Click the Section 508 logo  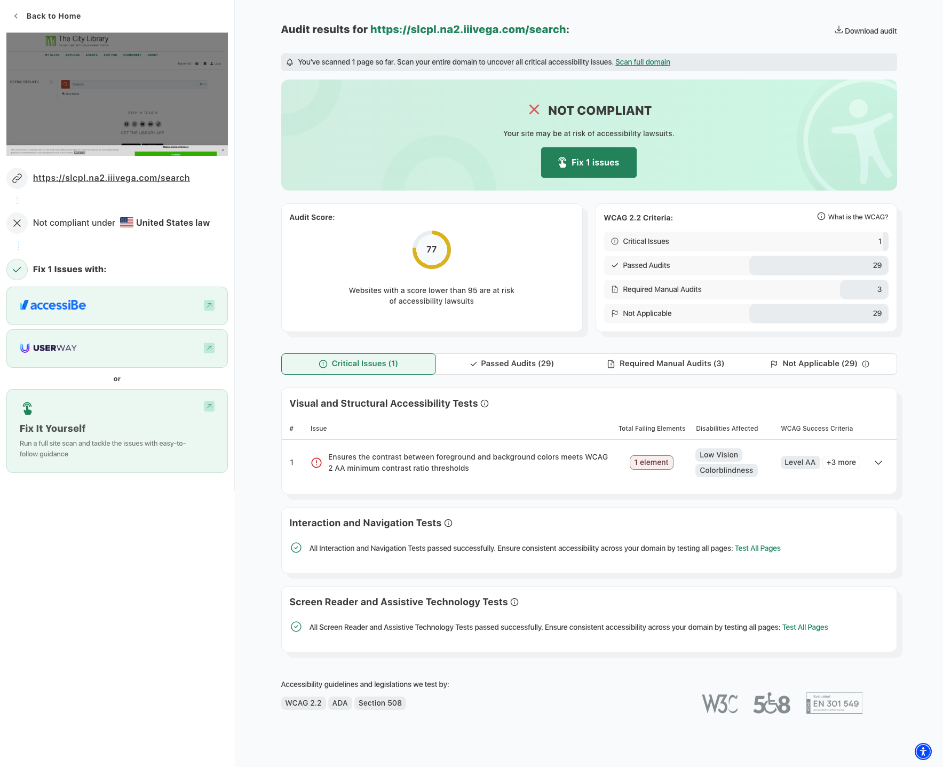click(x=772, y=703)
